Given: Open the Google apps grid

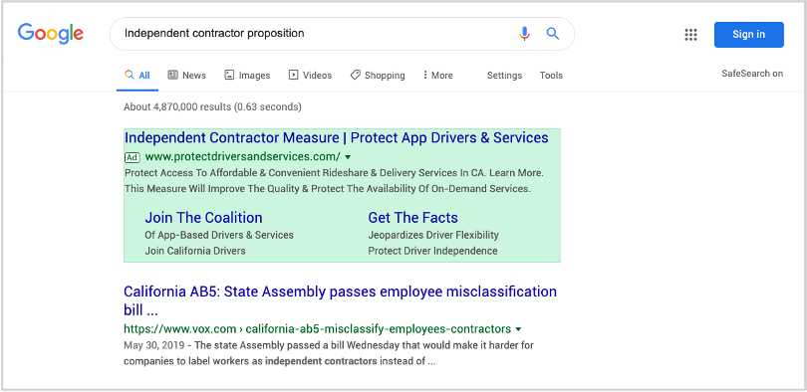Looking at the screenshot, I should 690,35.
